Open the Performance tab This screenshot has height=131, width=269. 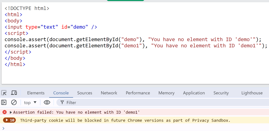[x=138, y=93]
